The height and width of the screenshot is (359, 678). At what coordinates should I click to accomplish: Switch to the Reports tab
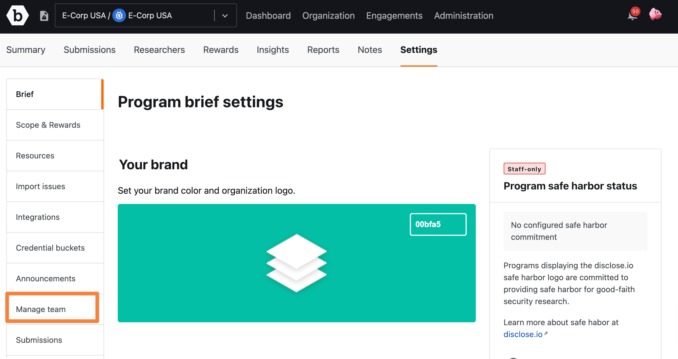coord(323,50)
